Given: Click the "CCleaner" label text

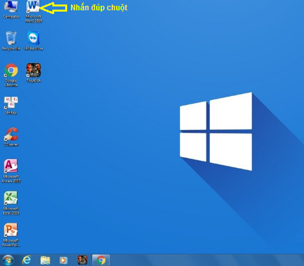Looking at the screenshot, I should tap(11, 145).
